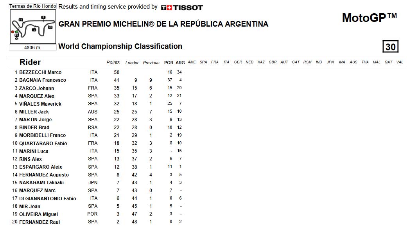409x241 pixels.
Task: Select rider DI GIANNANTONIO Fabio
Action: (x=47, y=199)
